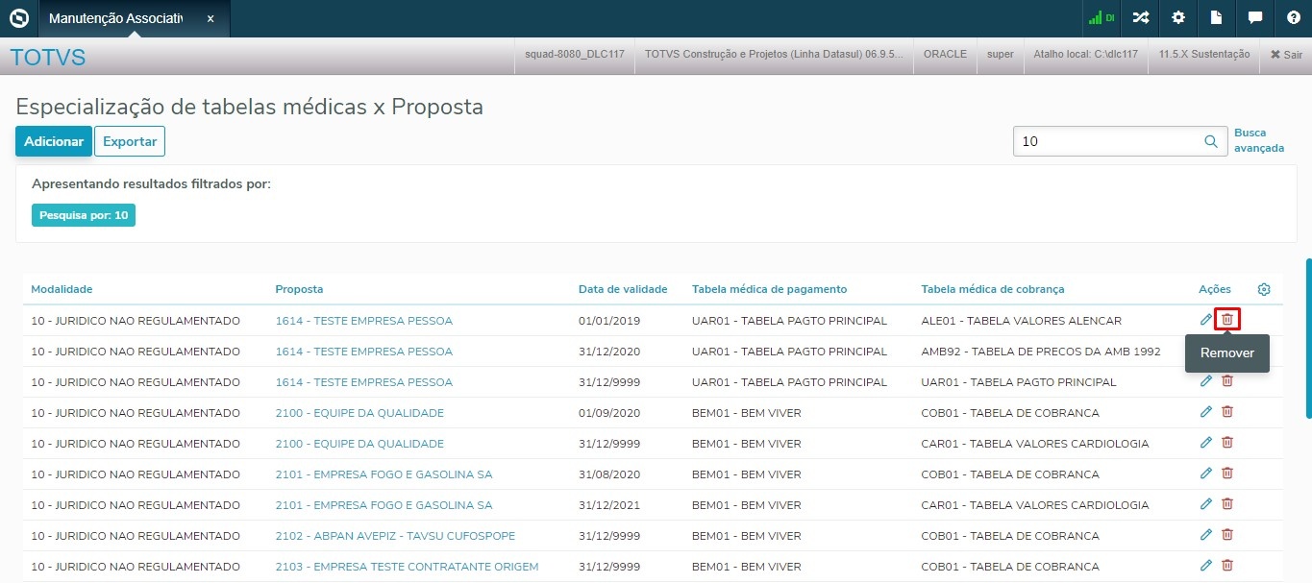The image size is (1312, 583).
Task: Click ALE01 - TABELA VALORES ALENCAR cell
Action: (x=1021, y=321)
